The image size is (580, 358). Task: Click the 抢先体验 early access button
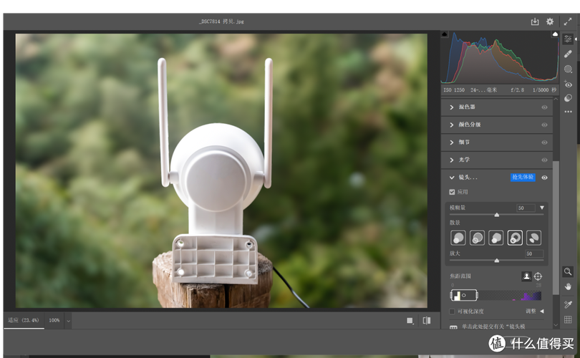pos(523,178)
